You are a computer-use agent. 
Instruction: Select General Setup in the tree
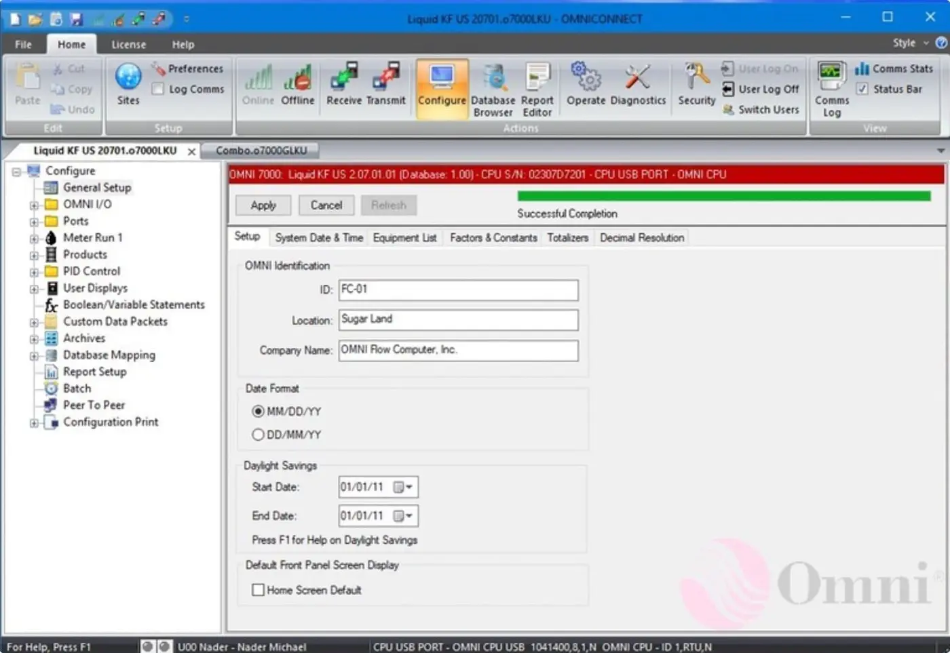[97, 188]
